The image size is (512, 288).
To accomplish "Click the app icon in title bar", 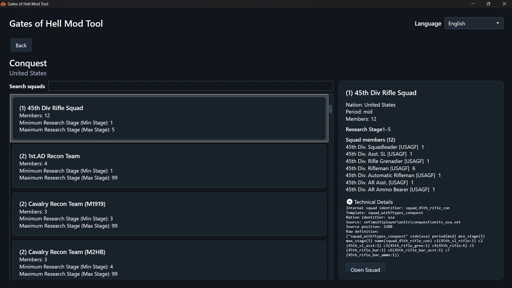I will click(3, 4).
